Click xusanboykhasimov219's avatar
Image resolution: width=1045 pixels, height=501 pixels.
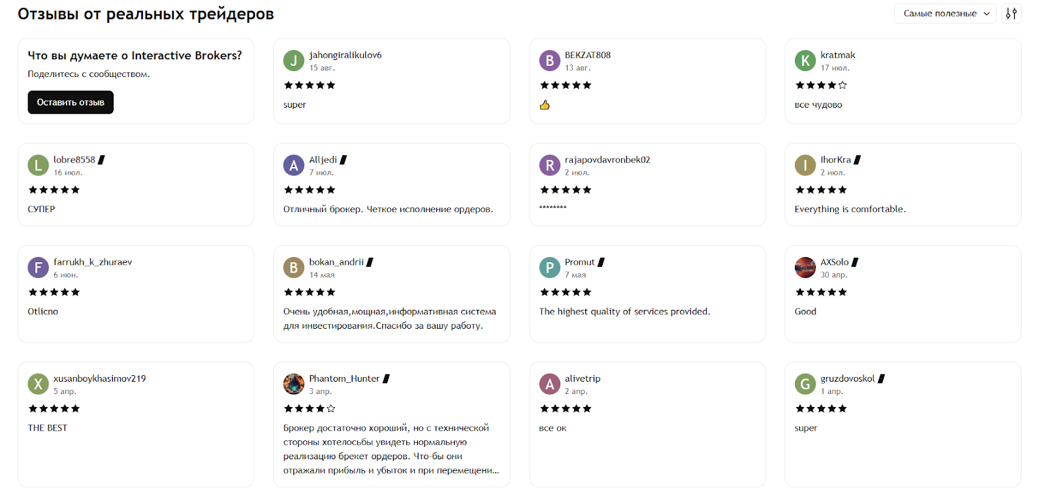(38, 384)
